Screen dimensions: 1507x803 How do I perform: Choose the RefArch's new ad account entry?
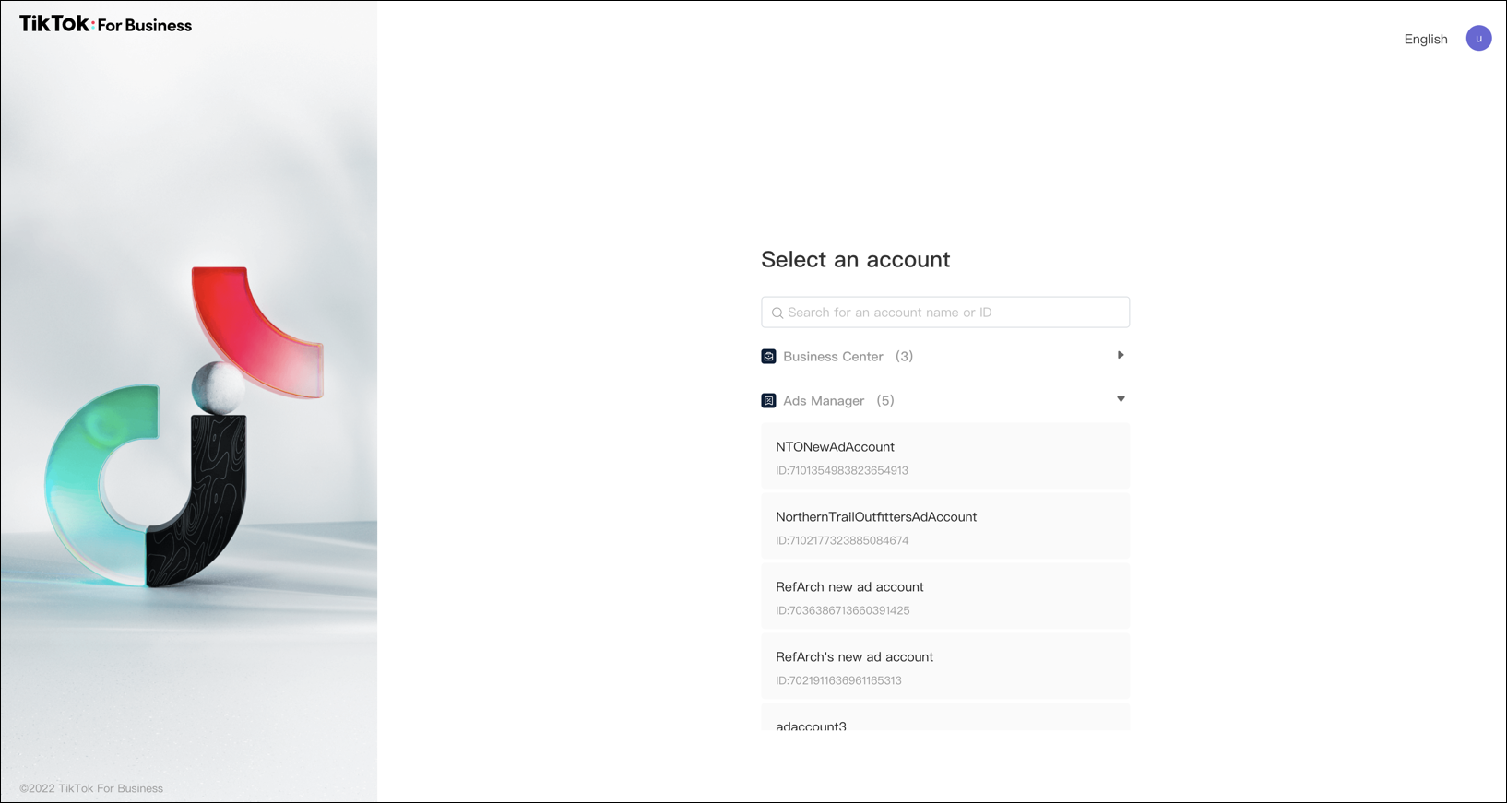click(x=945, y=667)
